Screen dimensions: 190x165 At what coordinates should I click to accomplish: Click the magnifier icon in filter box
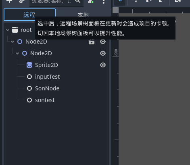[x=77, y=1]
